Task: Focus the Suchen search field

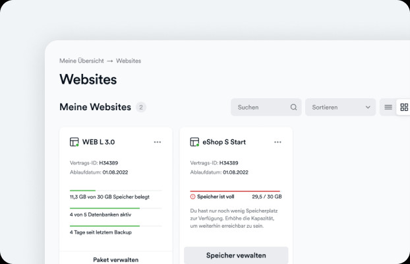Action: 266,107
